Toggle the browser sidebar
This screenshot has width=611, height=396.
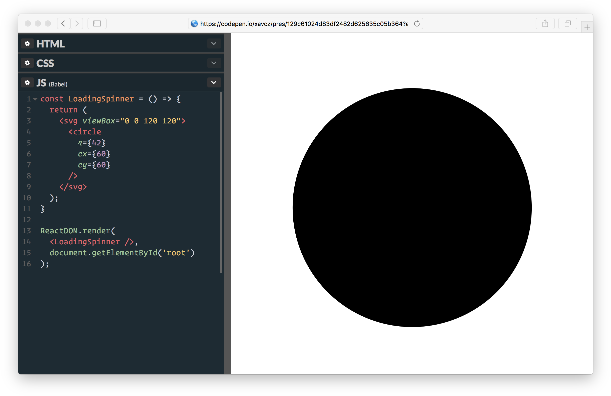point(97,23)
